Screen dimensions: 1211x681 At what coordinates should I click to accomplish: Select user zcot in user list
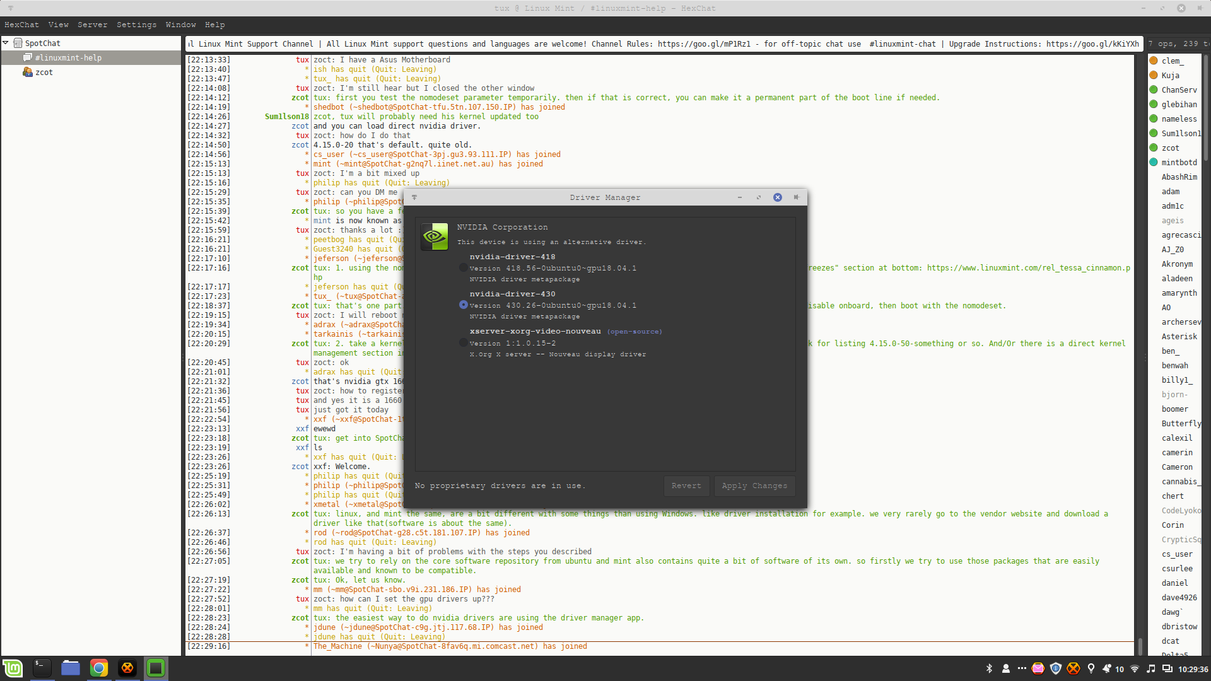coord(1171,148)
